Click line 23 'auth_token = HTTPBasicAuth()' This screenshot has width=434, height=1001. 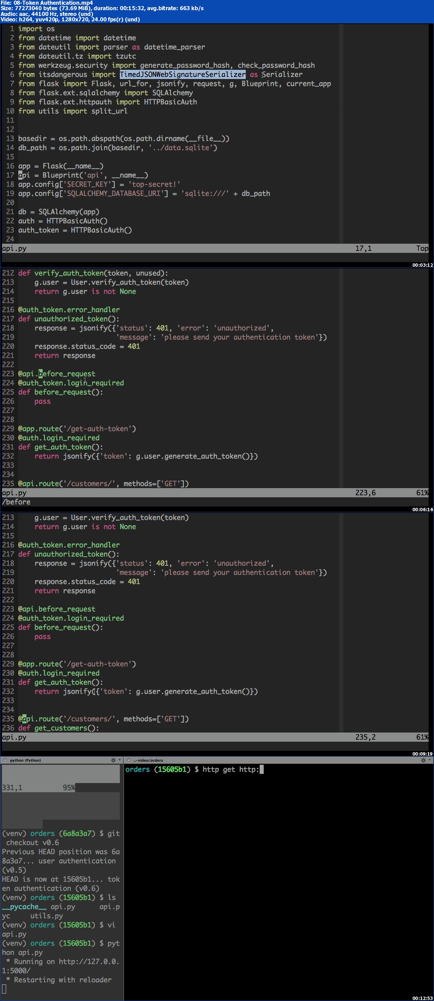tap(75, 230)
